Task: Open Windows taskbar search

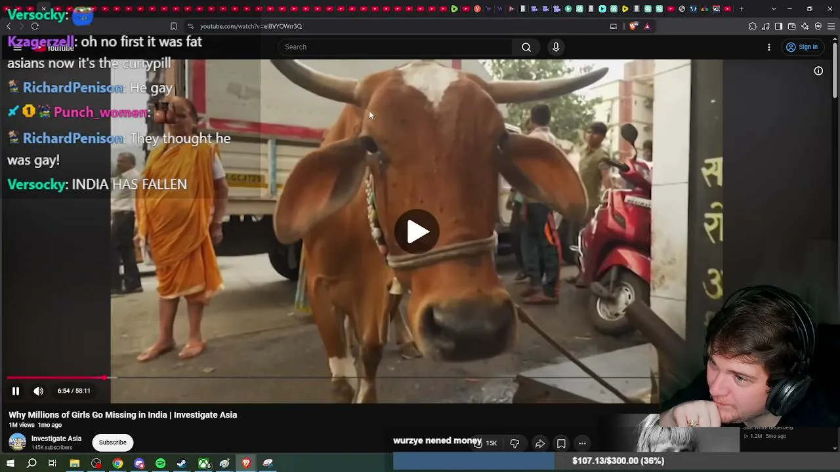Action: click(31, 463)
